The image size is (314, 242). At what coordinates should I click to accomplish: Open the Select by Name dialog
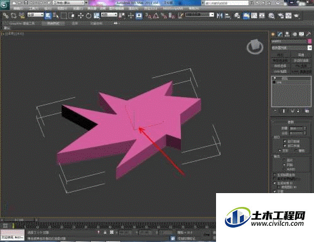(56, 16)
